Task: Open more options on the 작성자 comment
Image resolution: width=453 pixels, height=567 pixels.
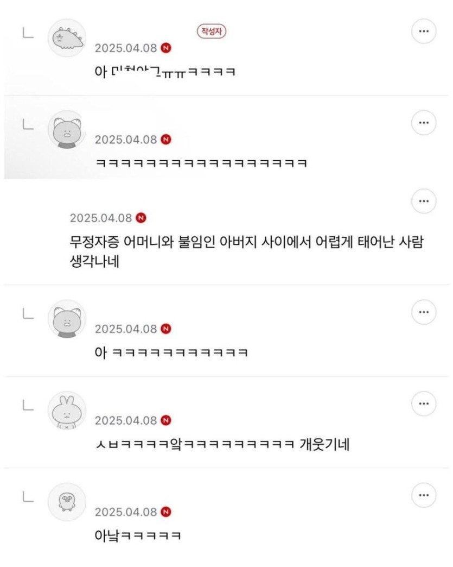Action: (424, 33)
